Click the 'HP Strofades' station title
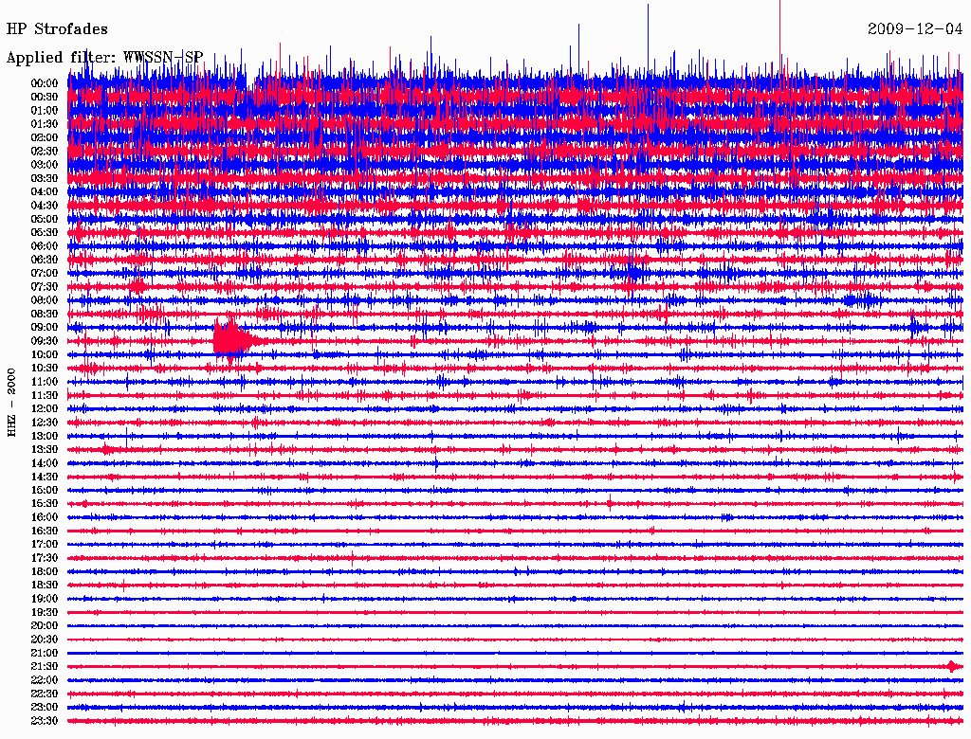Screen dimensions: 971x739 click(57, 29)
